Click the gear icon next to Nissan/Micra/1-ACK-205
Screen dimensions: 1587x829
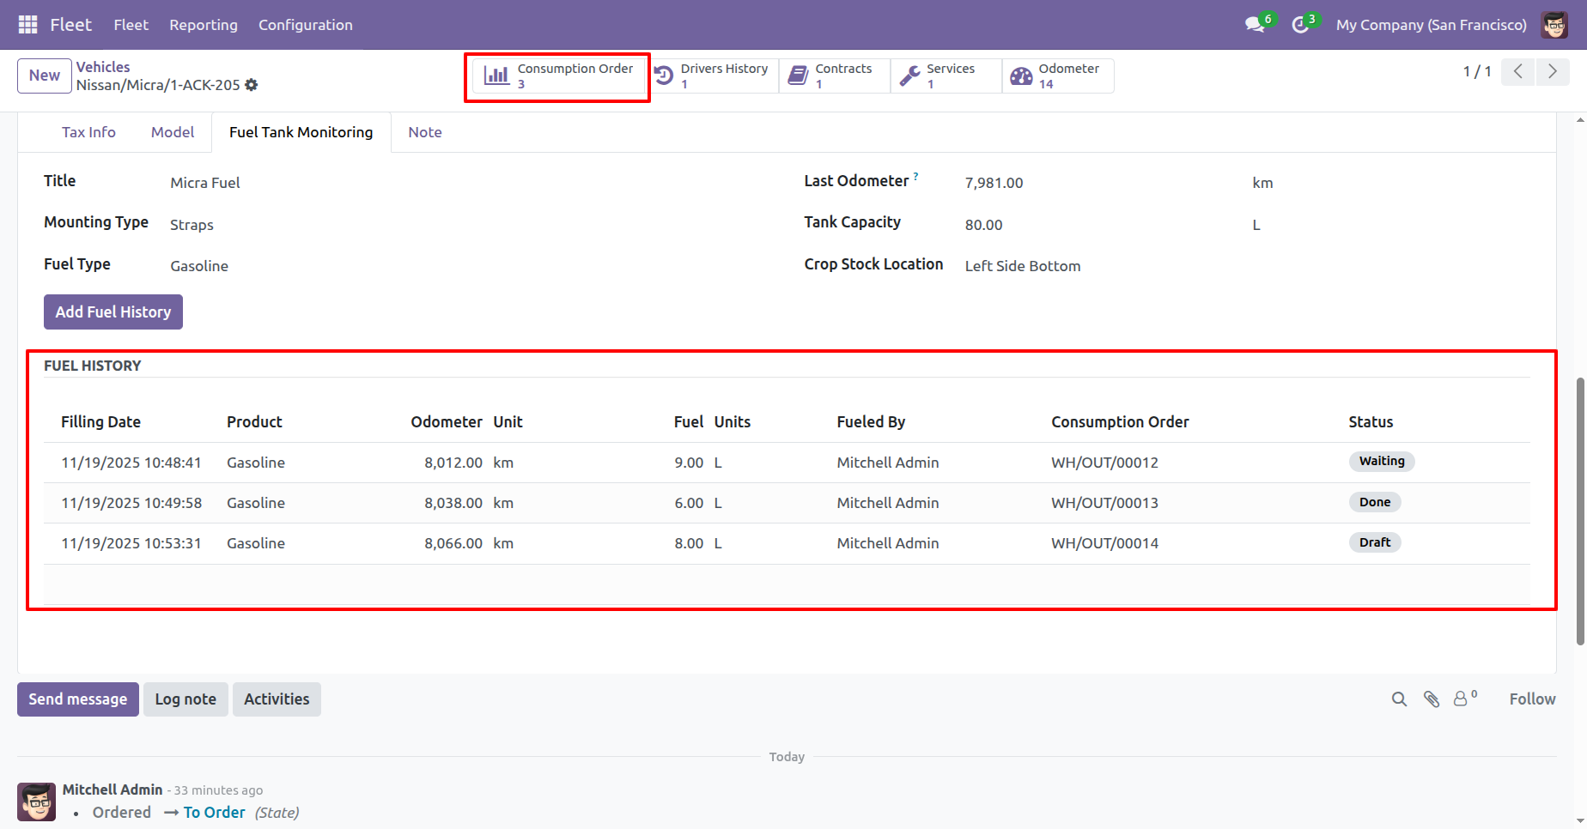pos(251,85)
